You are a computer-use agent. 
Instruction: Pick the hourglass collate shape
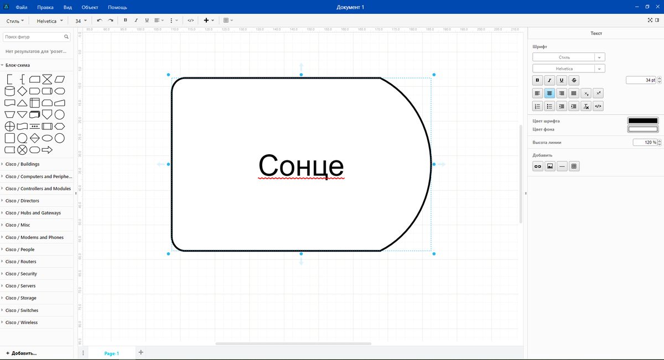tap(47, 79)
